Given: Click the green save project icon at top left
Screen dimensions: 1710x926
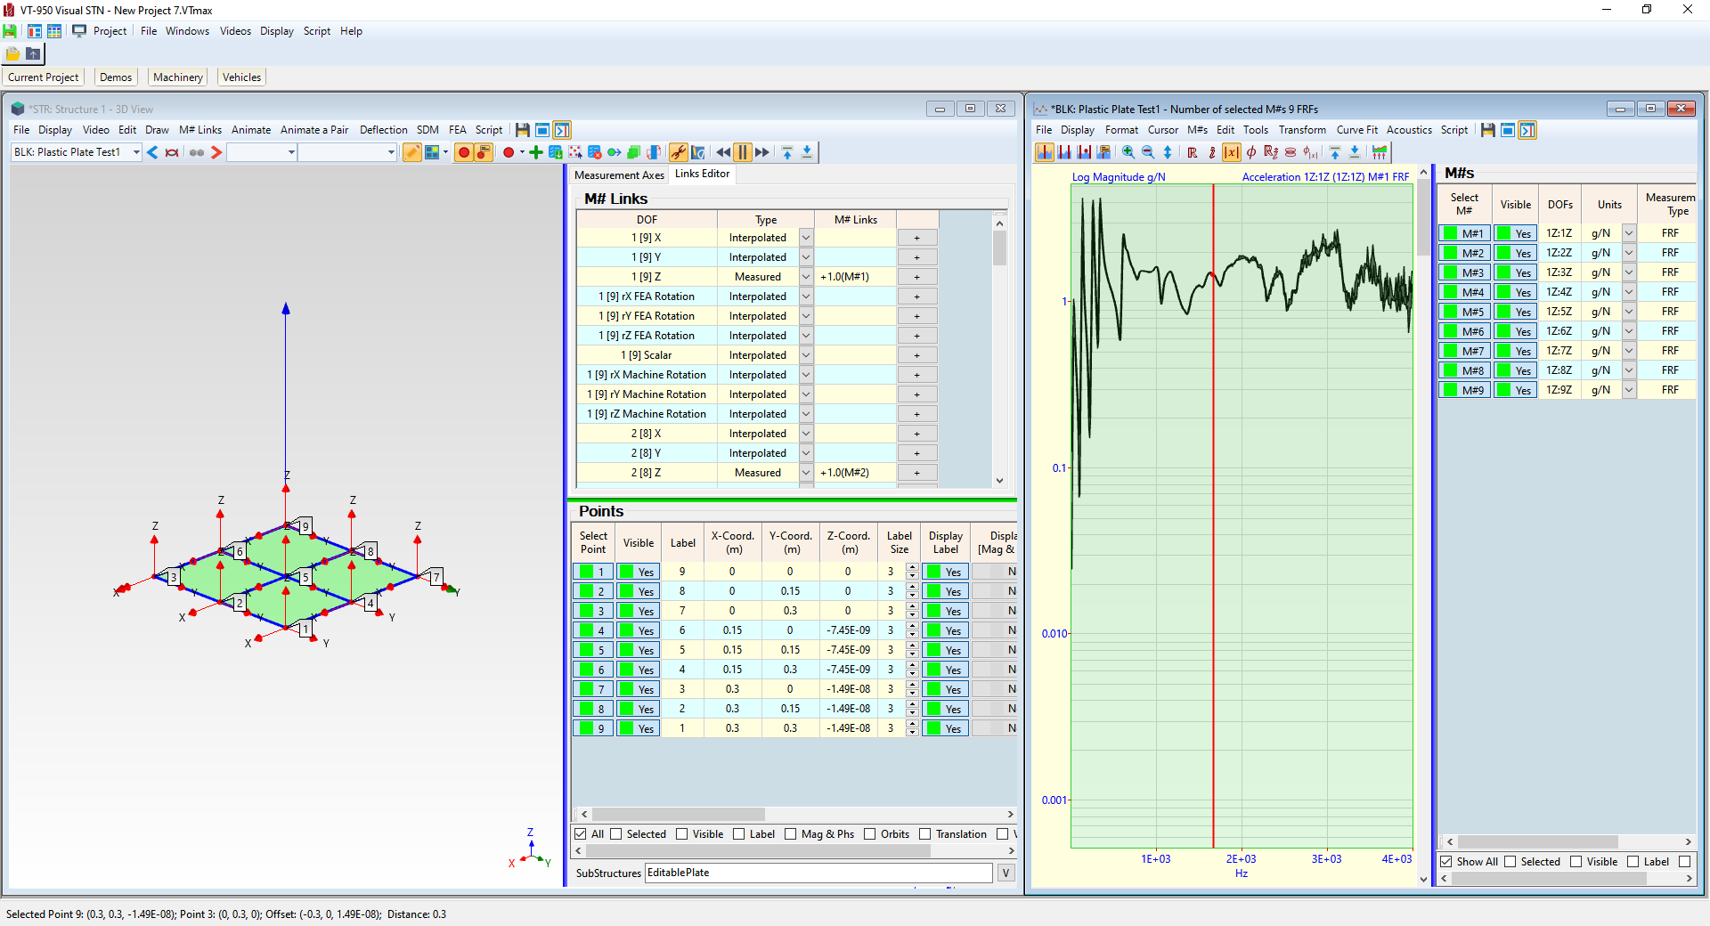Looking at the screenshot, I should [10, 31].
